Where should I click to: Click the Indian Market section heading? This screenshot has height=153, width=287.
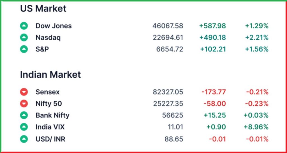click(50, 75)
